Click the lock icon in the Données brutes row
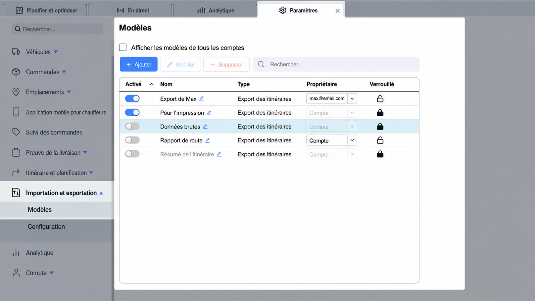Image resolution: width=535 pixels, height=301 pixels. (x=380, y=127)
